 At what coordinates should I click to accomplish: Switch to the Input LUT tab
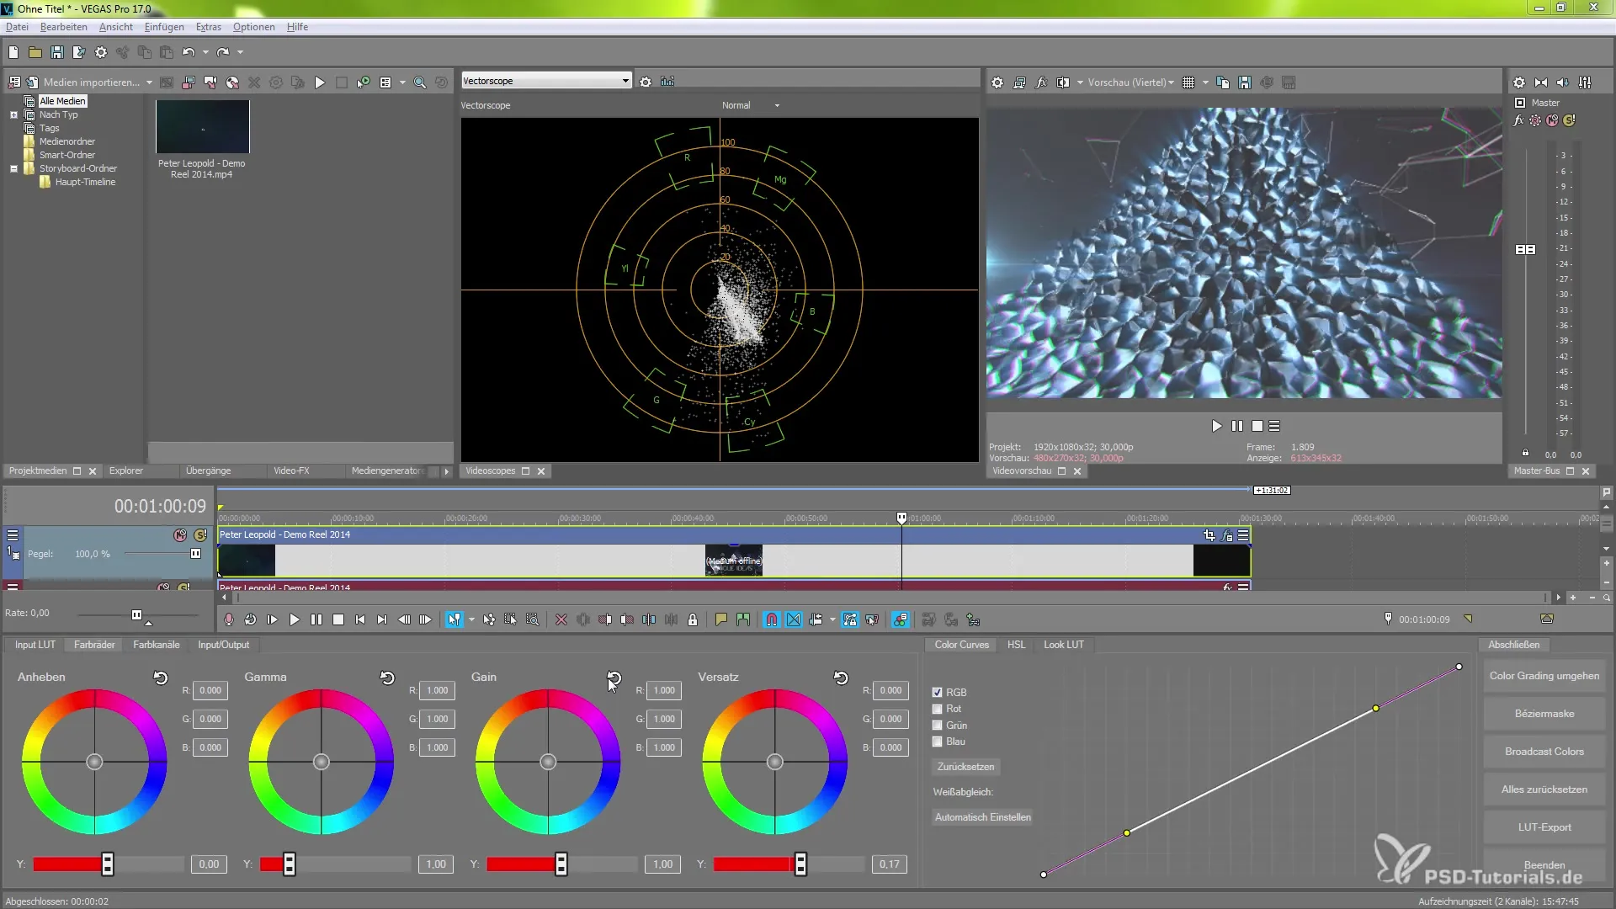[x=35, y=645]
